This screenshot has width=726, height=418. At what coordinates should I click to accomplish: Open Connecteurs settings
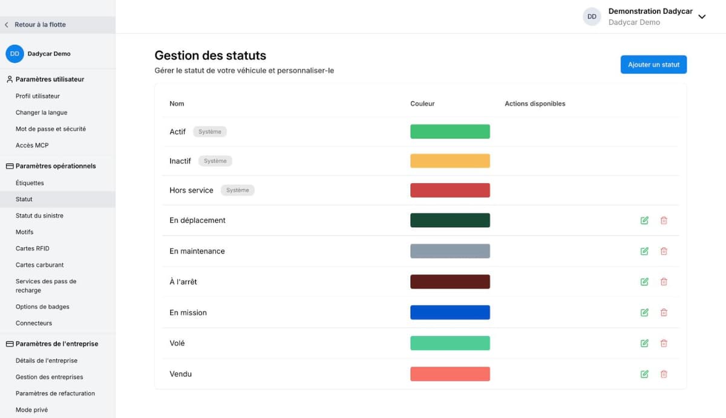34,323
